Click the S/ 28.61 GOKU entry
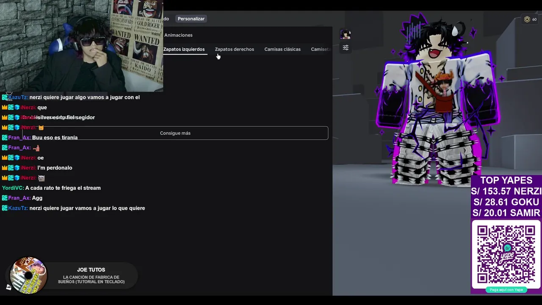Viewport: 542px width, 305px height. pyautogui.click(x=506, y=202)
